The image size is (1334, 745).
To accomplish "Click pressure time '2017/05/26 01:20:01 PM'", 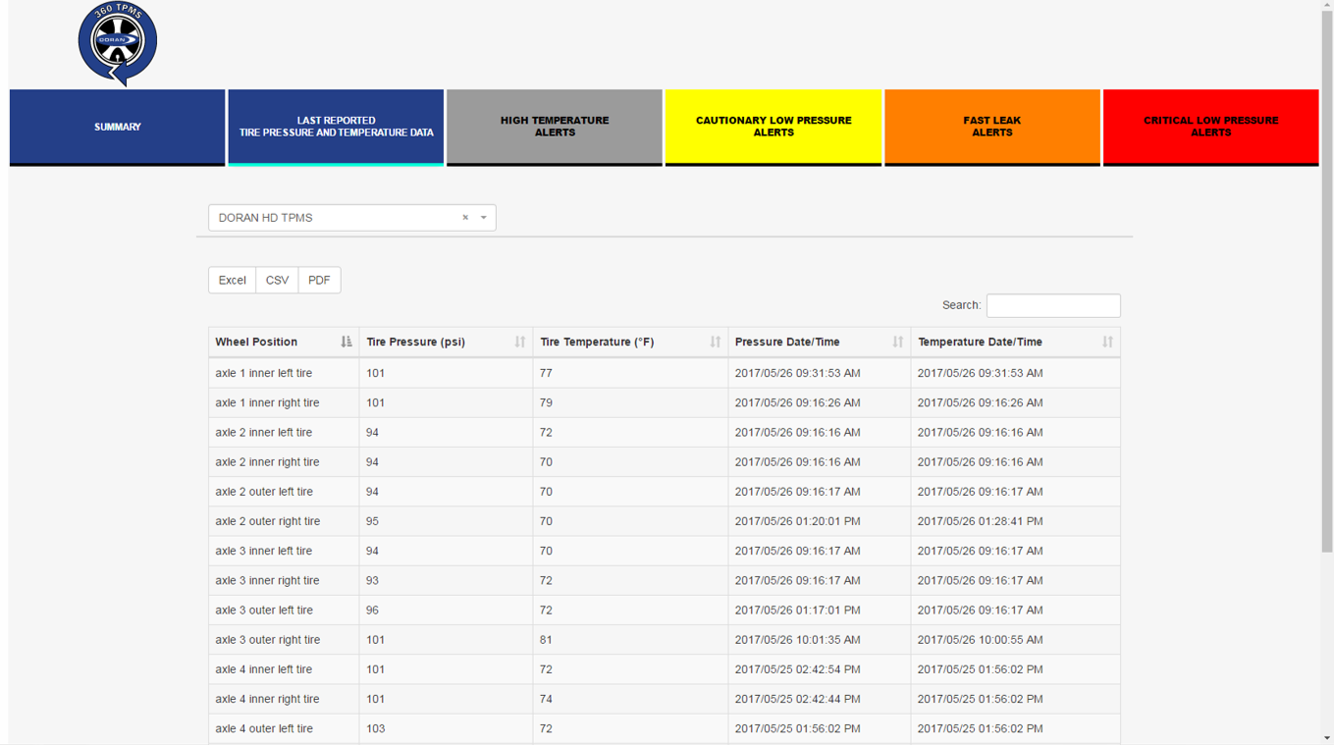I will 797,521.
